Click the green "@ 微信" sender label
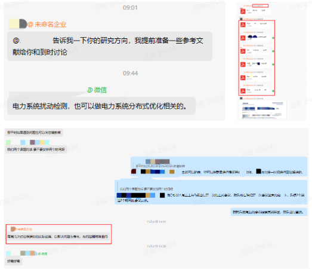 97,90
